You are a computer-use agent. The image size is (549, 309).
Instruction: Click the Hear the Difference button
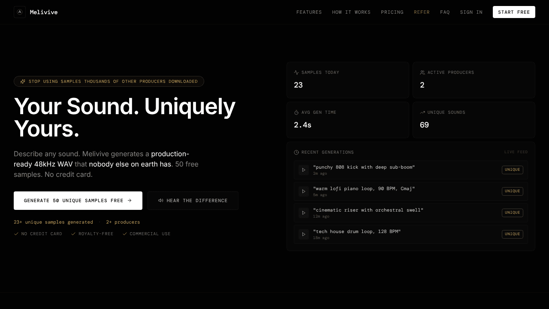(193, 200)
